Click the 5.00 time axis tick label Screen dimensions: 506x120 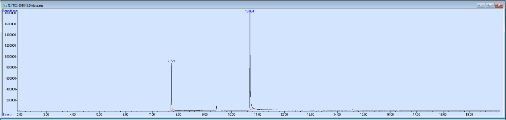pos(99,115)
